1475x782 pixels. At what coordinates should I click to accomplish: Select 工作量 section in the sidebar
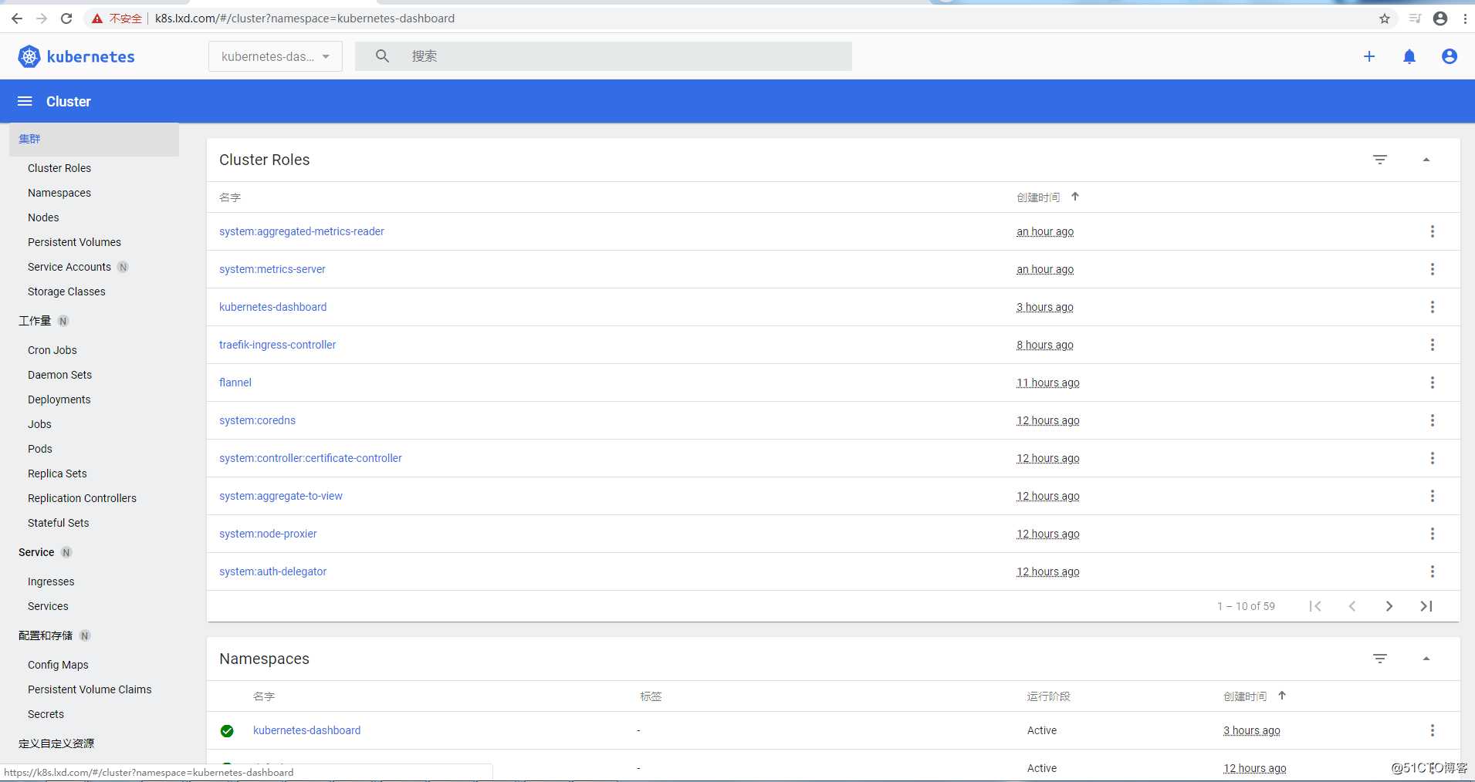point(35,321)
